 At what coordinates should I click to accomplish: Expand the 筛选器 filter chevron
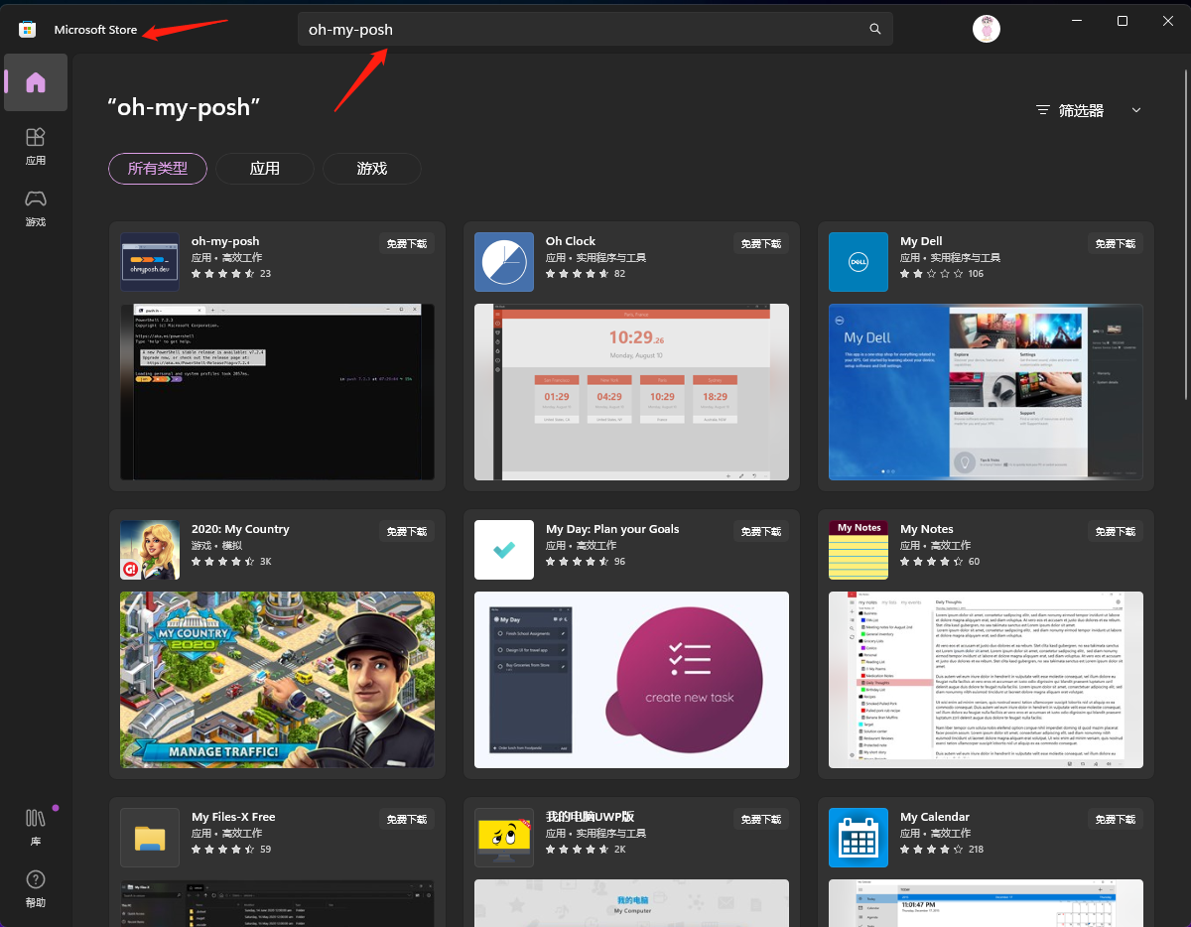(1136, 110)
